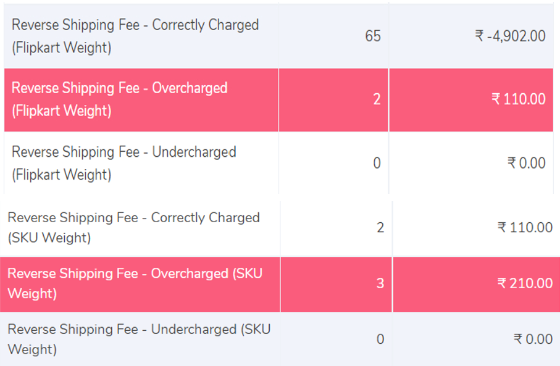Select the Undercharged (SKU Weight) label

[139, 339]
